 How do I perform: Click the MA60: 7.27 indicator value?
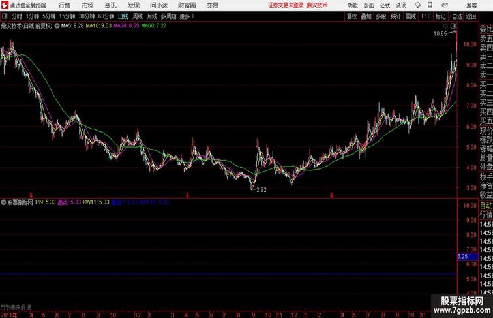point(154,26)
